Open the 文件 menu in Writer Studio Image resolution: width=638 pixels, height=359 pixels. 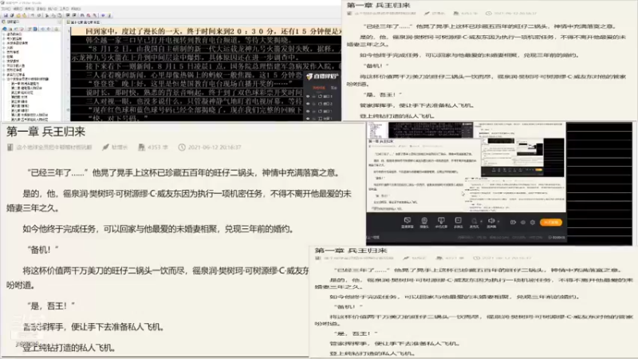click(6, 9)
